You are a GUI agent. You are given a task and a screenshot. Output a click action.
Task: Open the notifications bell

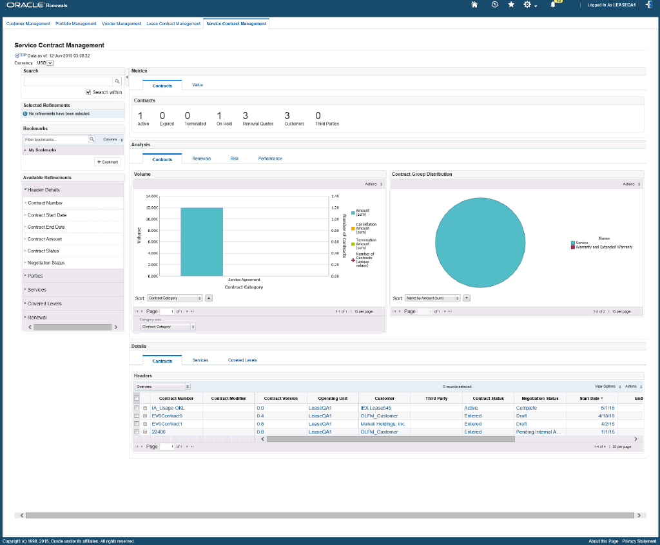pyautogui.click(x=553, y=5)
